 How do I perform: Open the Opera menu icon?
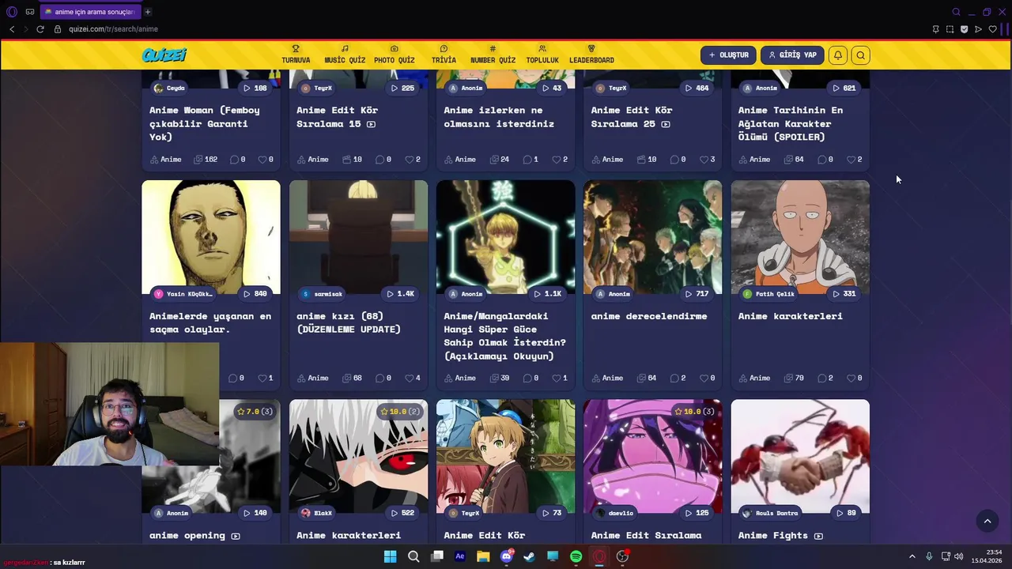(11, 12)
